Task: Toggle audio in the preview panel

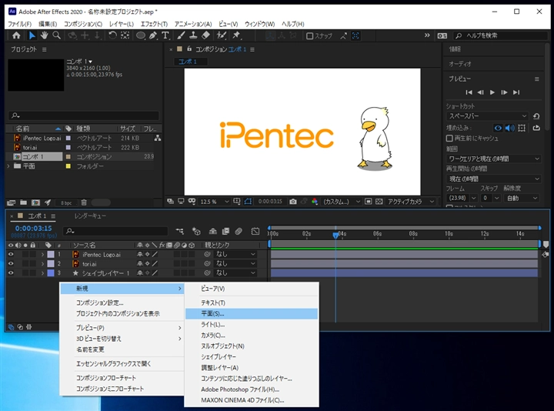Action: click(510, 128)
